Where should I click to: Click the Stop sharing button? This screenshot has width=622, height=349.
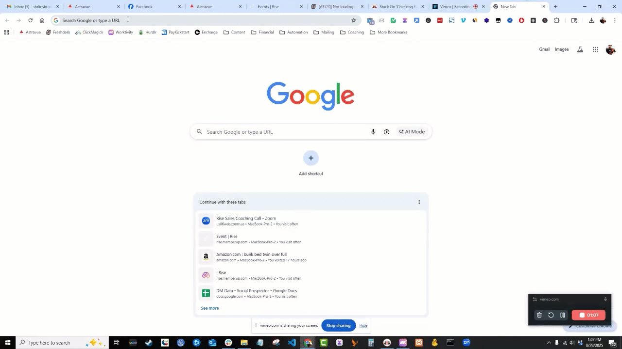pyautogui.click(x=338, y=326)
